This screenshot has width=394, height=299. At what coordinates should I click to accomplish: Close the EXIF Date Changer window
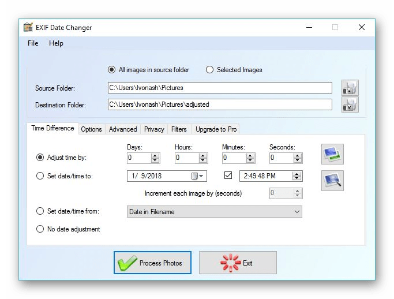pyautogui.click(x=362, y=27)
